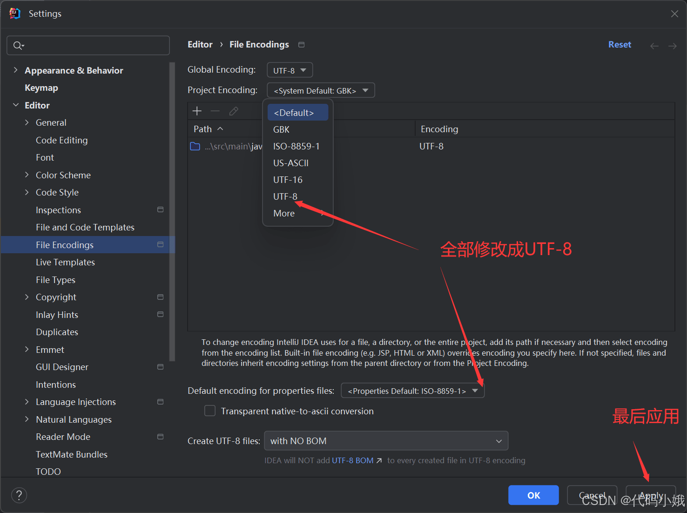687x513 pixels.
Task: Click the settings search field
Action: 88,45
